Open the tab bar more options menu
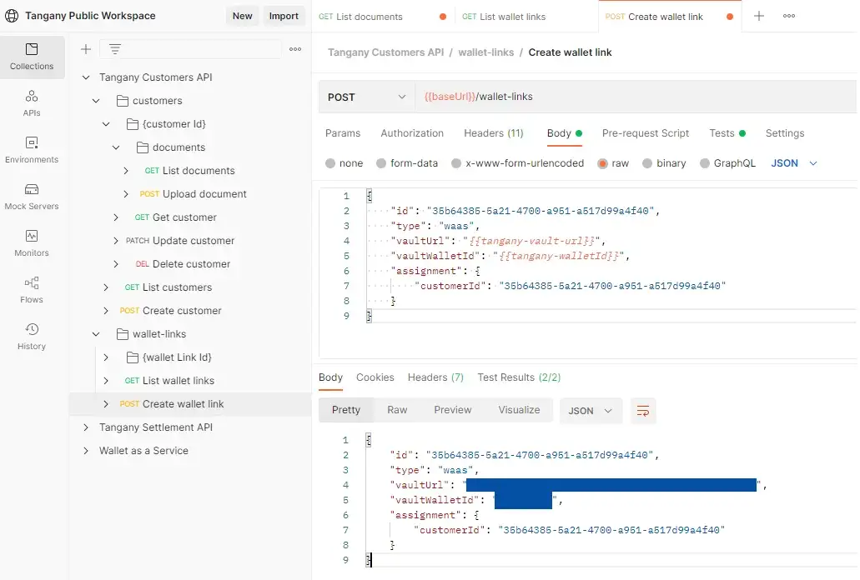 (x=789, y=16)
